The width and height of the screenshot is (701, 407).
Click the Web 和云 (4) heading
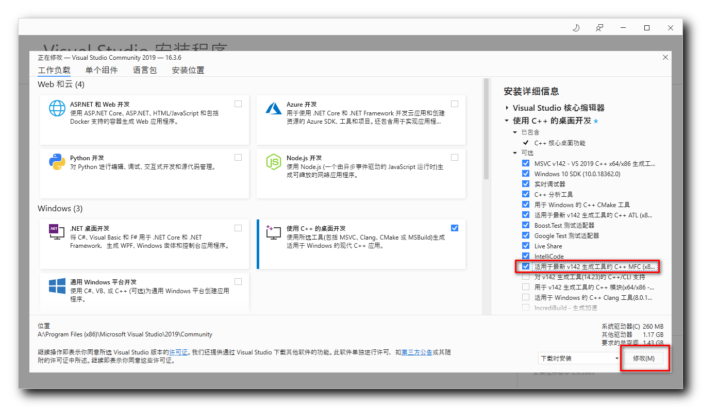[61, 84]
